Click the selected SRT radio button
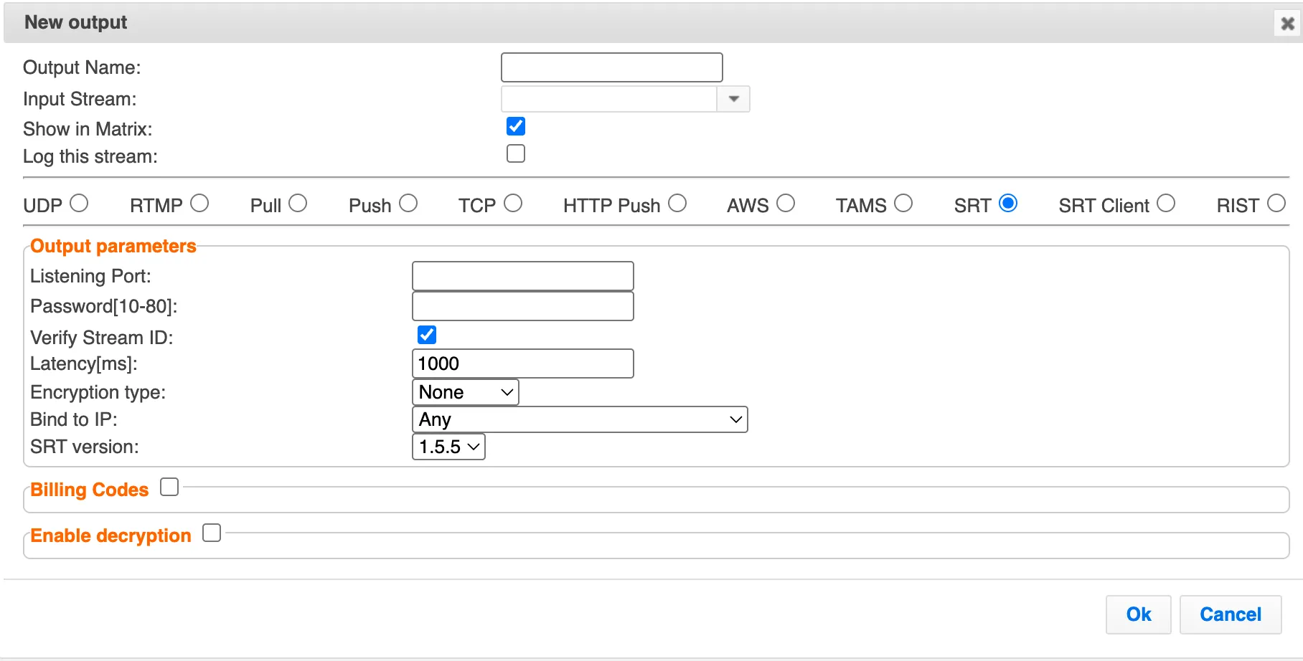 [1008, 204]
